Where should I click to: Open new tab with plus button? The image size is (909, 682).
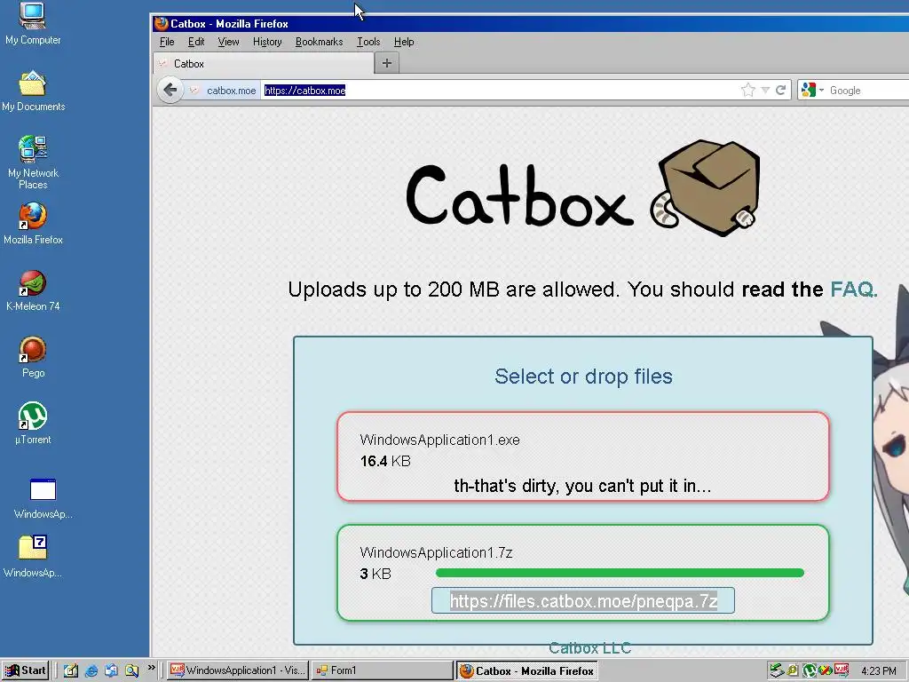pyautogui.click(x=387, y=63)
